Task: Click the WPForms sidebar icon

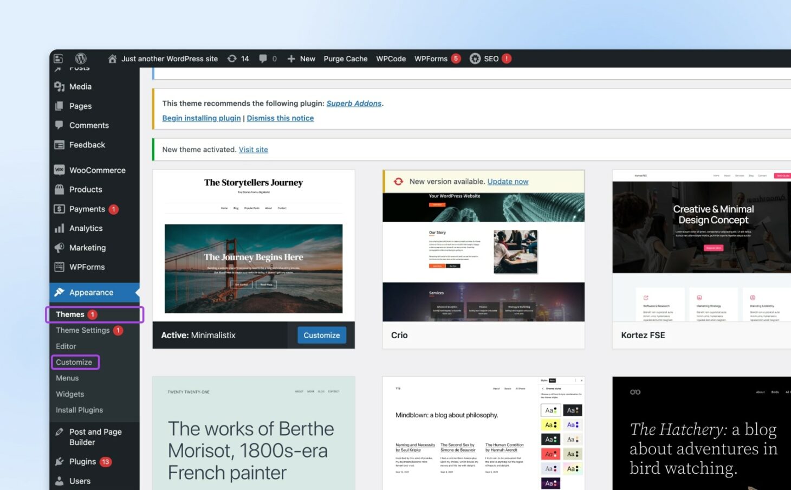Action: tap(60, 267)
